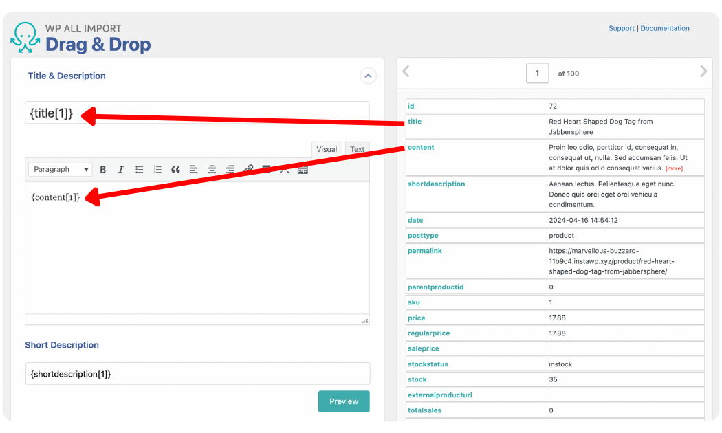Toggle bold formatting in the editor
The height and width of the screenshot is (433, 722).
point(102,169)
